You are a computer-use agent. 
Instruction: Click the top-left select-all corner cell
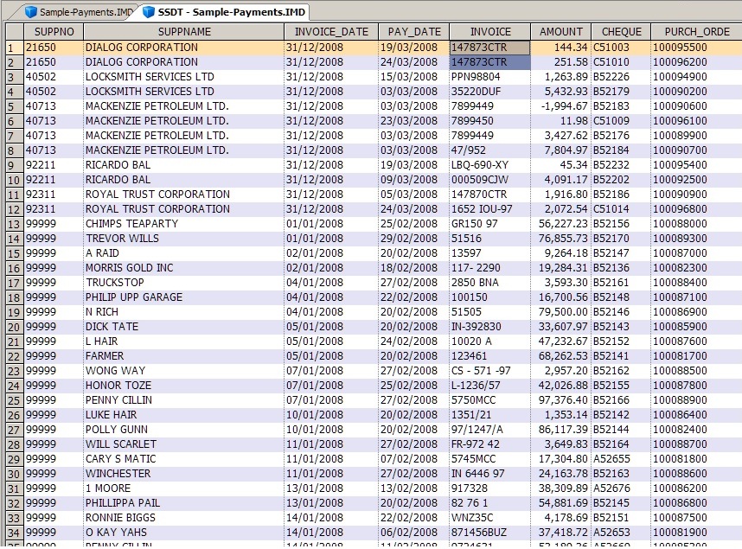click(11, 32)
